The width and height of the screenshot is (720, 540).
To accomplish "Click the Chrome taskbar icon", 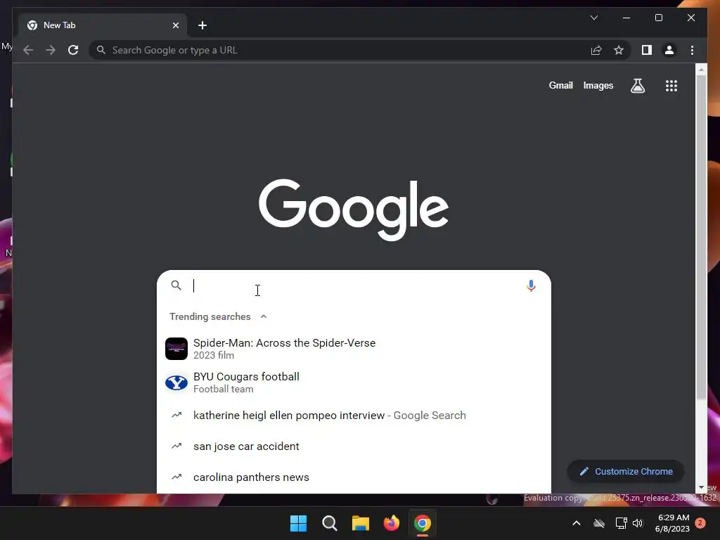I will pyautogui.click(x=423, y=523).
